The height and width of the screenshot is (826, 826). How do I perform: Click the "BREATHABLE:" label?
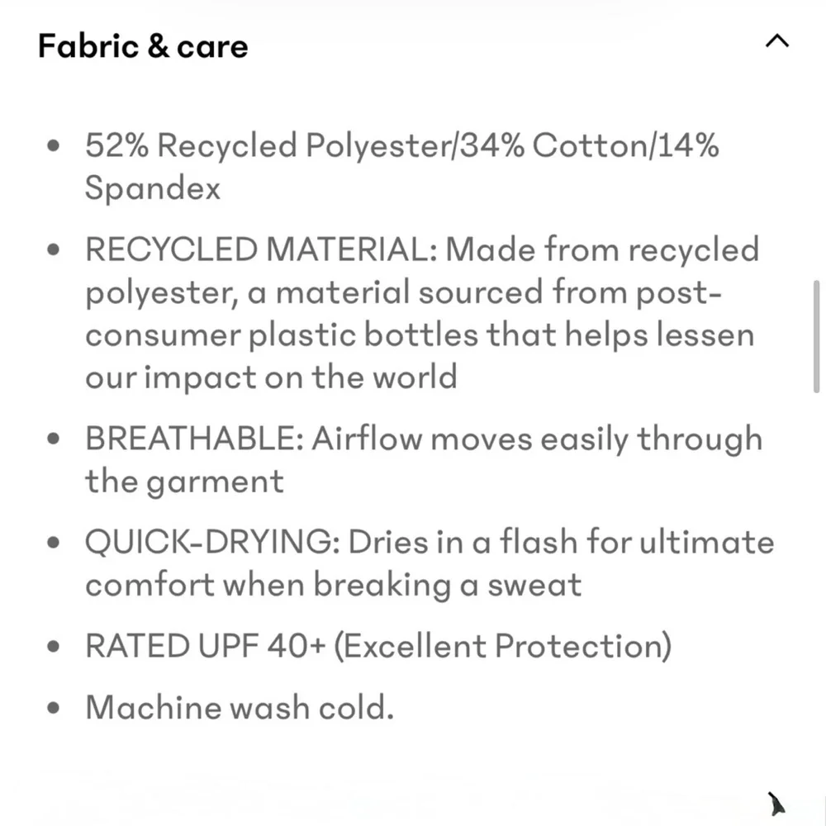point(194,439)
